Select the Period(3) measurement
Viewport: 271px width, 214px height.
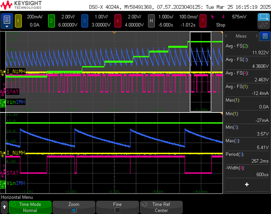tap(247, 157)
